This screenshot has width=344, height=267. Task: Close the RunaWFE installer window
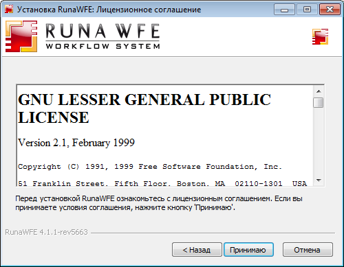tap(330, 10)
